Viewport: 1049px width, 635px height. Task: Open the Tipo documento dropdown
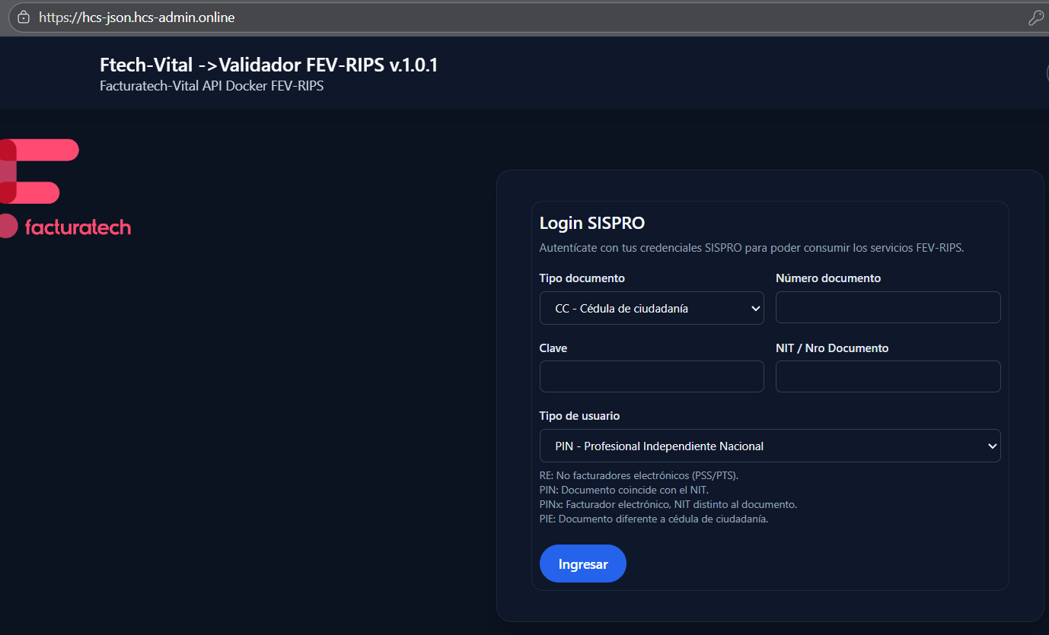click(x=651, y=309)
